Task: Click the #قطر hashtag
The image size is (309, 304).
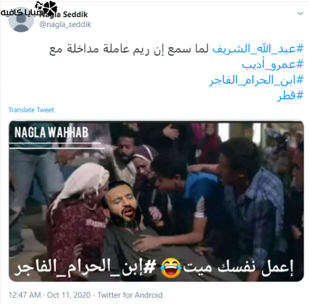Action: 290,96
